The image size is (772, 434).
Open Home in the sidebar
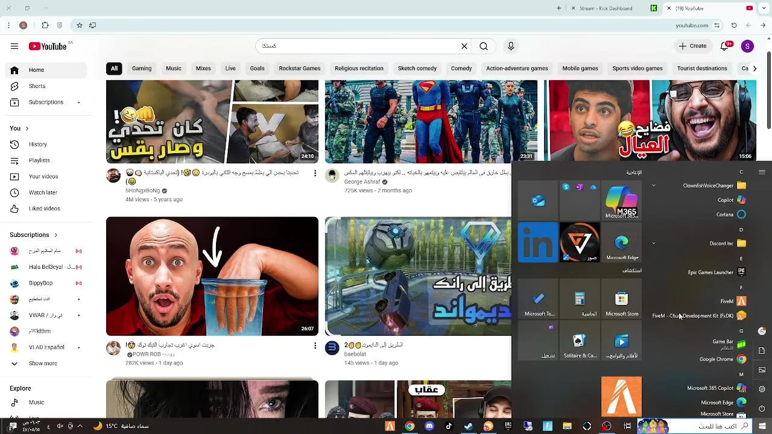pyautogui.click(x=46, y=70)
